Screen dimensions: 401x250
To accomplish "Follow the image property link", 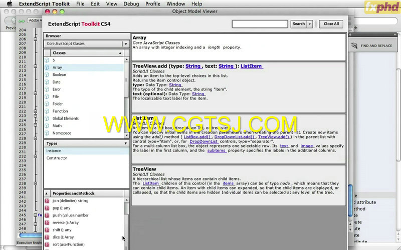I will click(x=307, y=146).
